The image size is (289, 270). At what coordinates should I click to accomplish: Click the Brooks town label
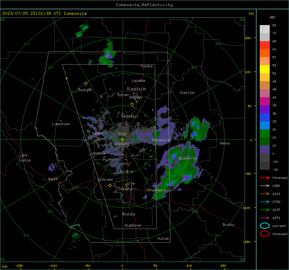tap(228, 225)
